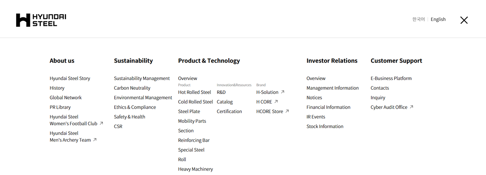The image size is (486, 175).
Task: Close the menu with the X icon
Action: (x=464, y=20)
